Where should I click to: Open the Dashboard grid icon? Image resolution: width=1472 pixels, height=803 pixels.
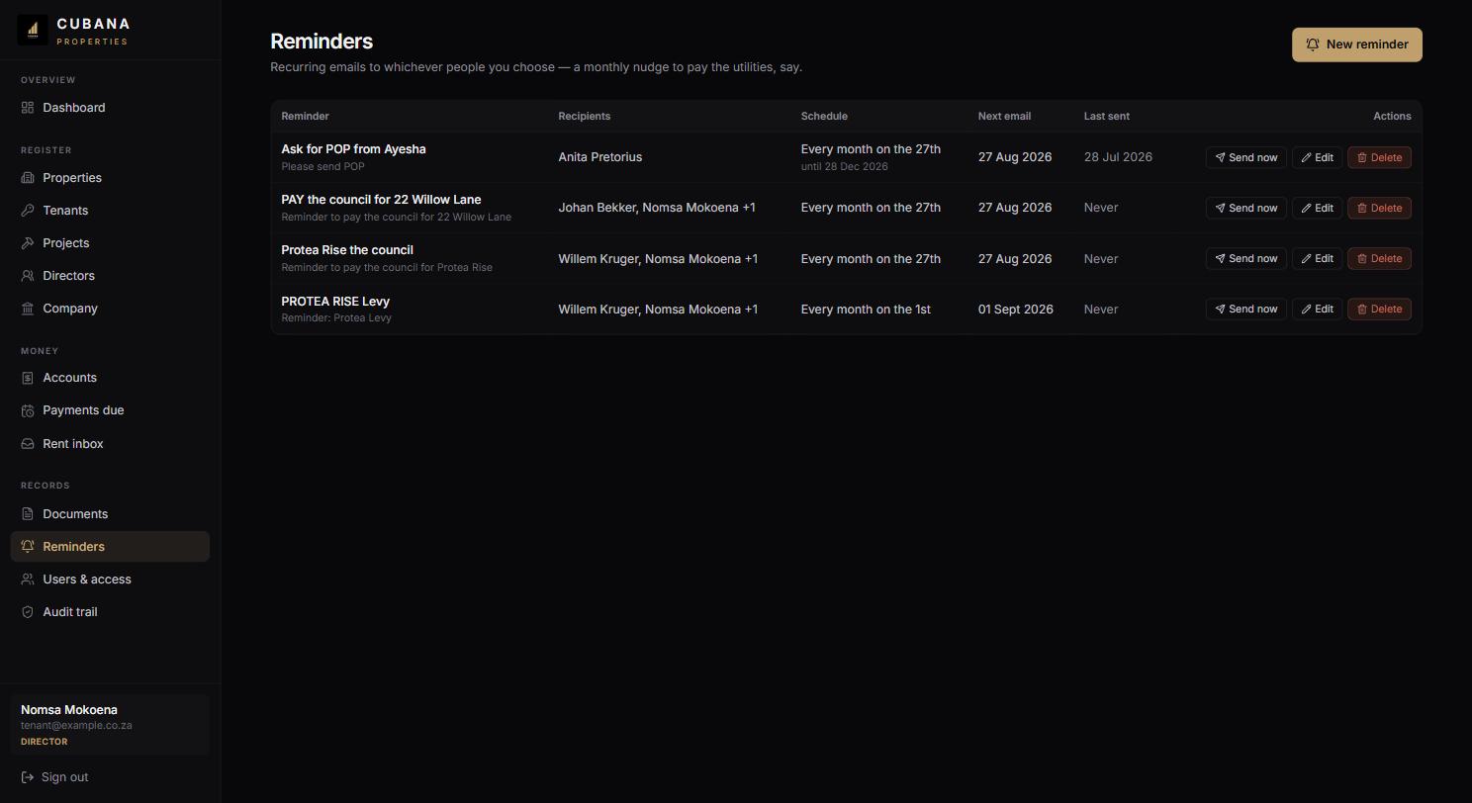28,108
